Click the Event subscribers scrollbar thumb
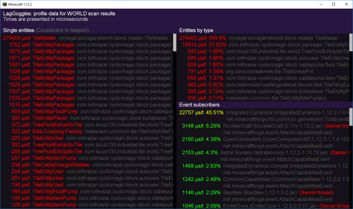The image size is (353, 209). [351, 117]
